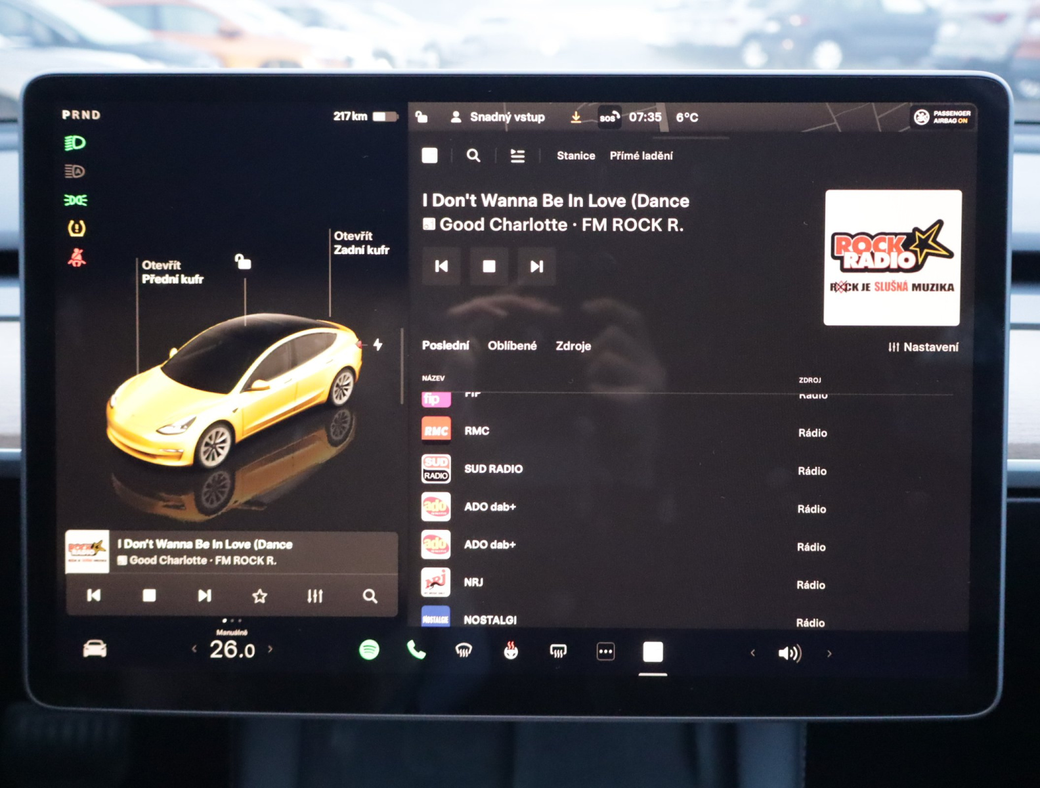This screenshot has width=1040, height=788.
Task: Favorite the station with the star icon
Action: 260,596
